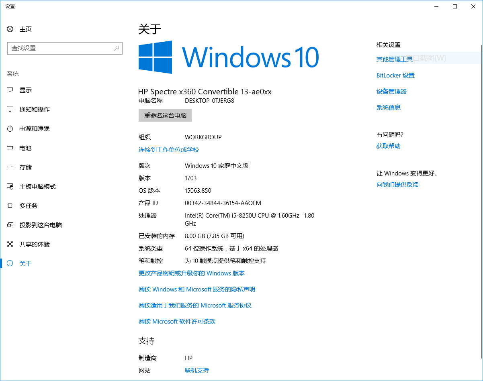The width and height of the screenshot is (483, 381).
Task: Open 连接到工作单位或学校 link
Action: tap(169, 149)
